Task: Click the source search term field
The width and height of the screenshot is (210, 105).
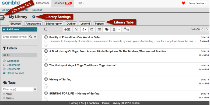Action: [15, 37]
